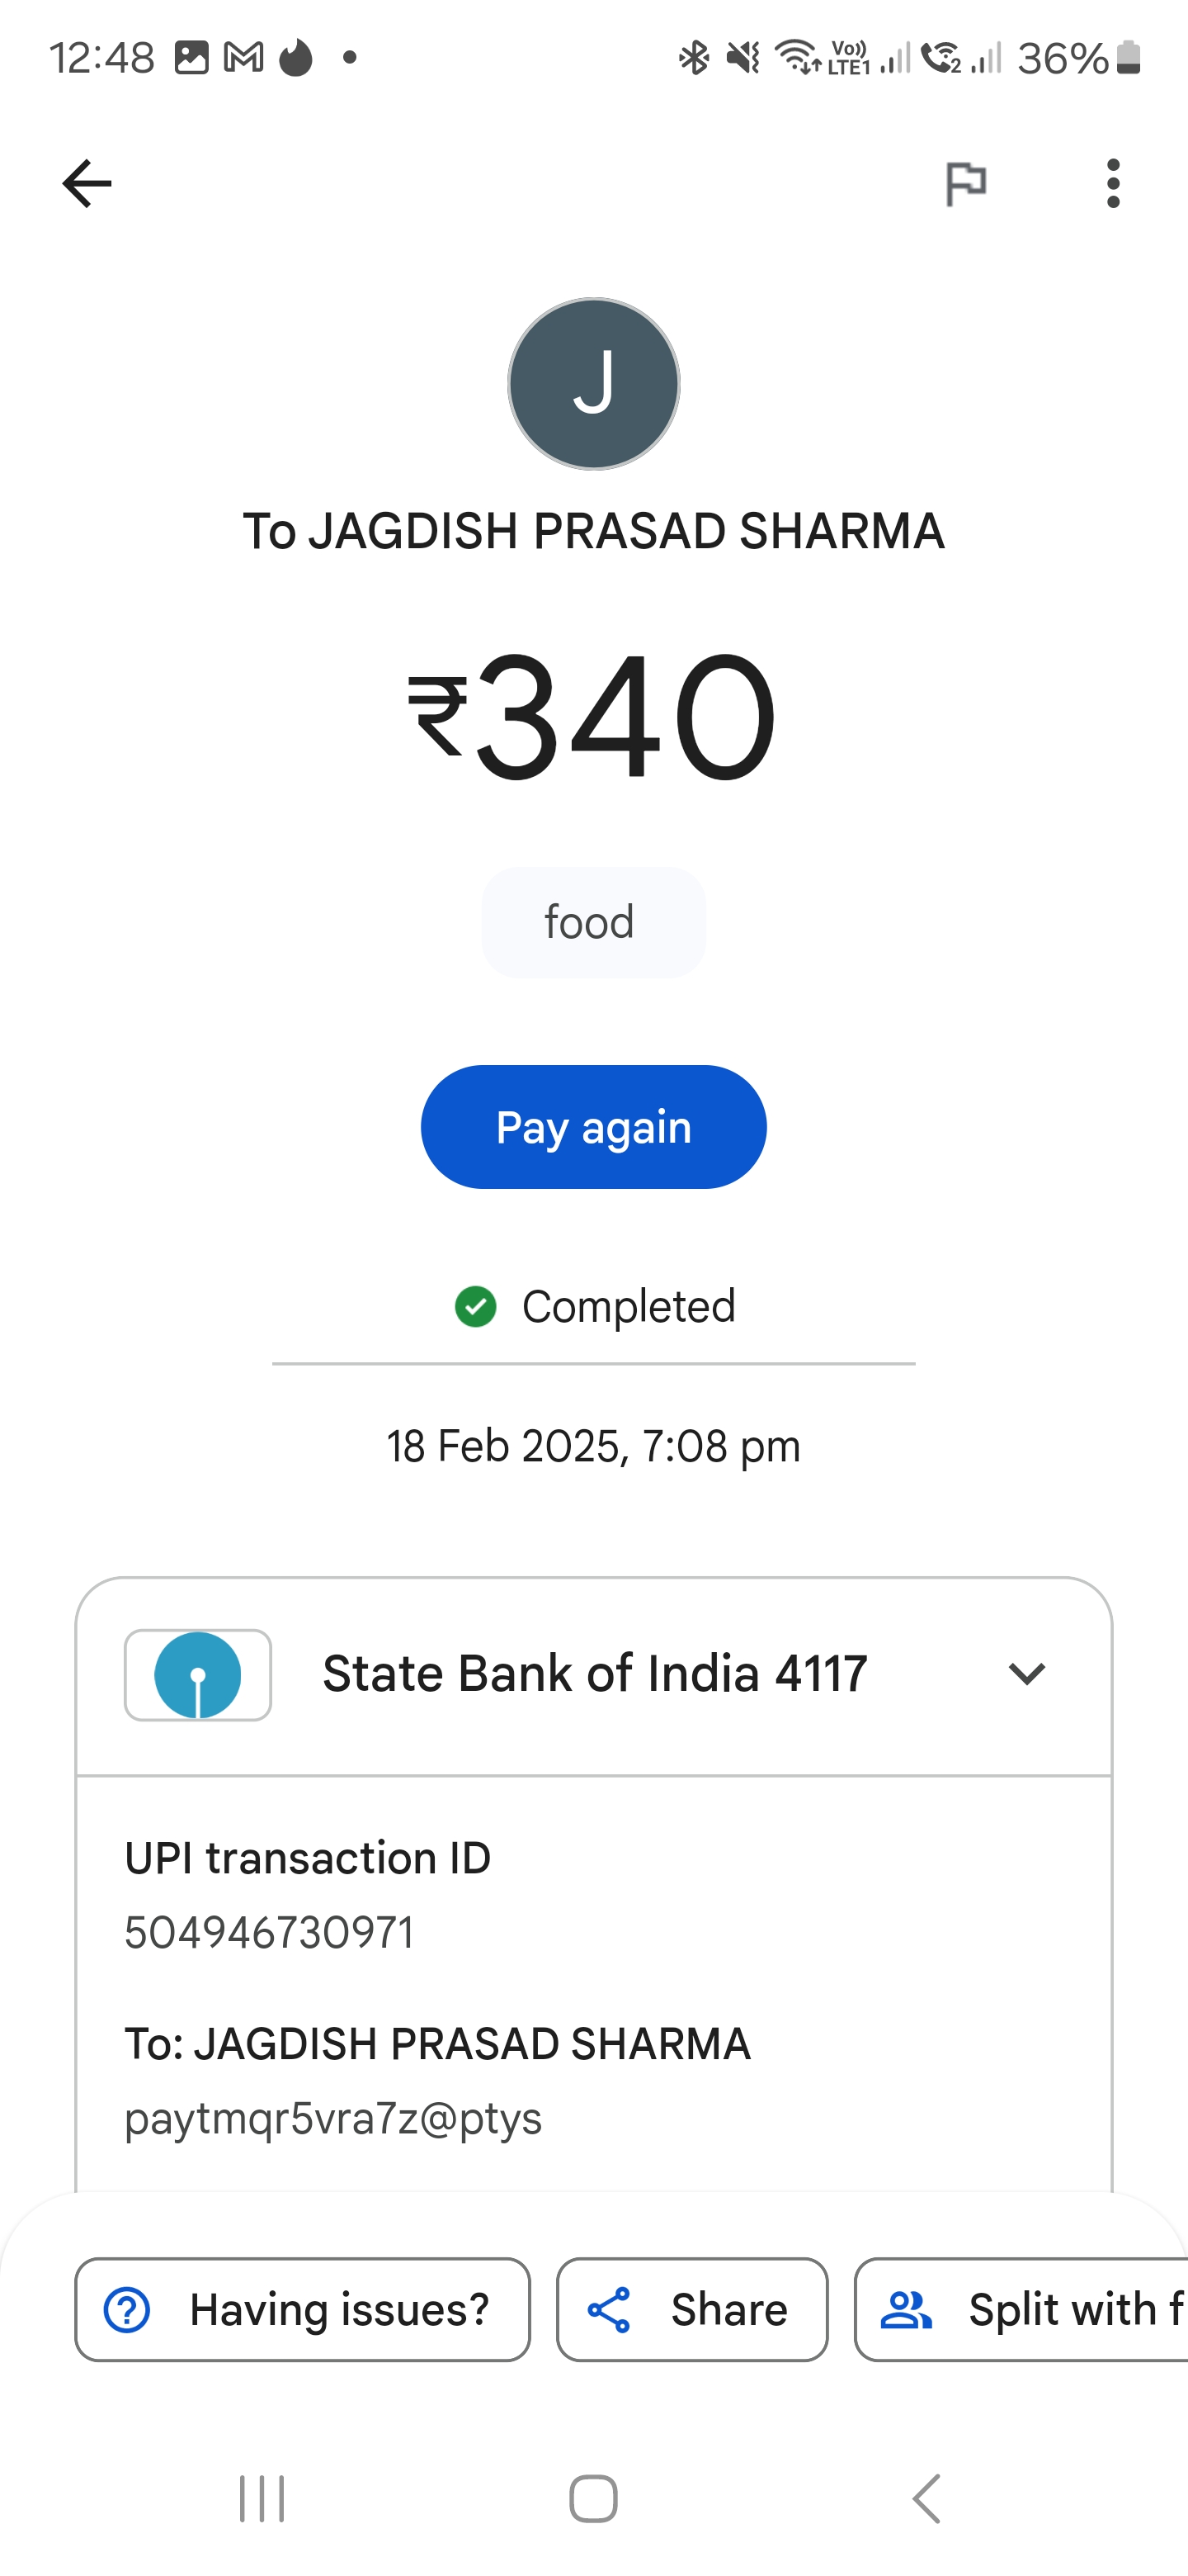This screenshot has width=1188, height=2576.
Task: Tap the J profile avatar
Action: pos(593,384)
